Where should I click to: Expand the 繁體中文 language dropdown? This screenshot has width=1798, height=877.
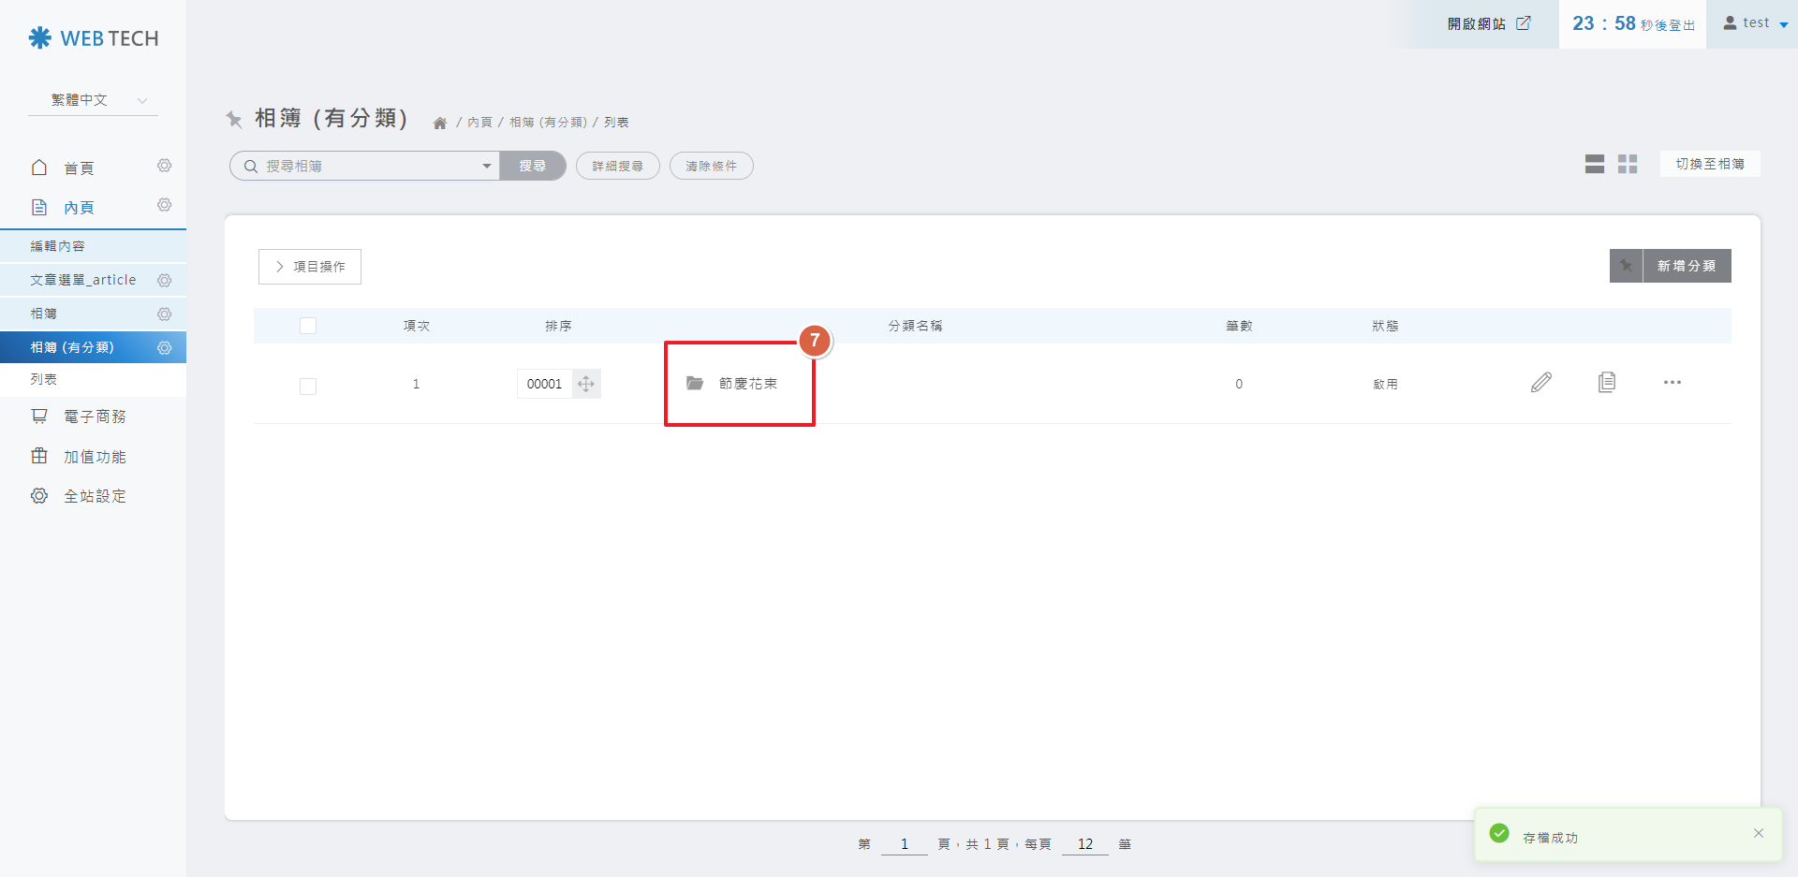pyautogui.click(x=94, y=100)
